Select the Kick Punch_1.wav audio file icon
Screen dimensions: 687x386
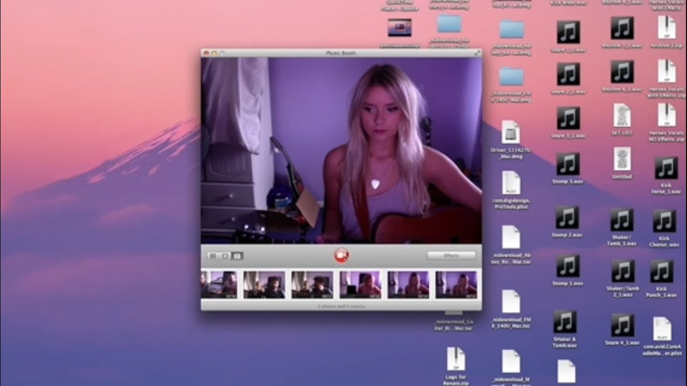pos(662,271)
